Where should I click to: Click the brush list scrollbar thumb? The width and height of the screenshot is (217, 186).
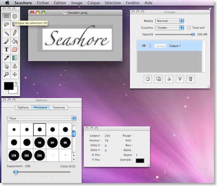[x=74, y=133]
